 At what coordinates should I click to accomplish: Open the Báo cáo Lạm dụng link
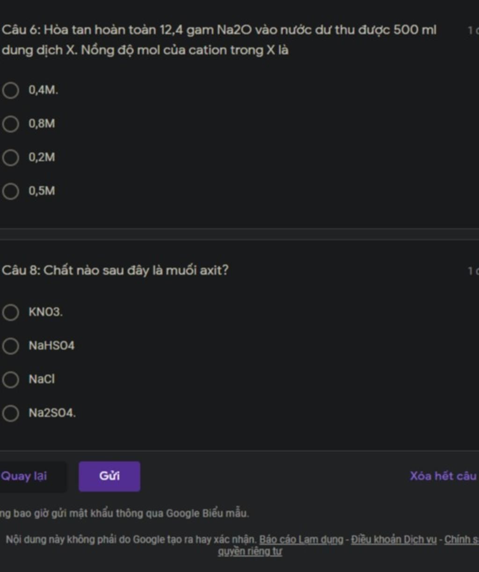pyautogui.click(x=301, y=539)
